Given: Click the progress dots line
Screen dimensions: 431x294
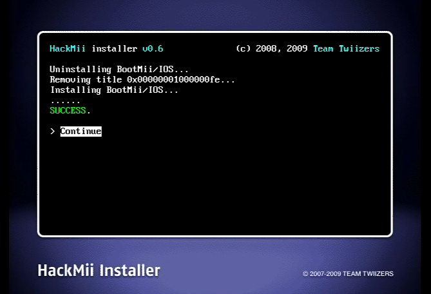Looking at the screenshot, I should (x=65, y=102).
